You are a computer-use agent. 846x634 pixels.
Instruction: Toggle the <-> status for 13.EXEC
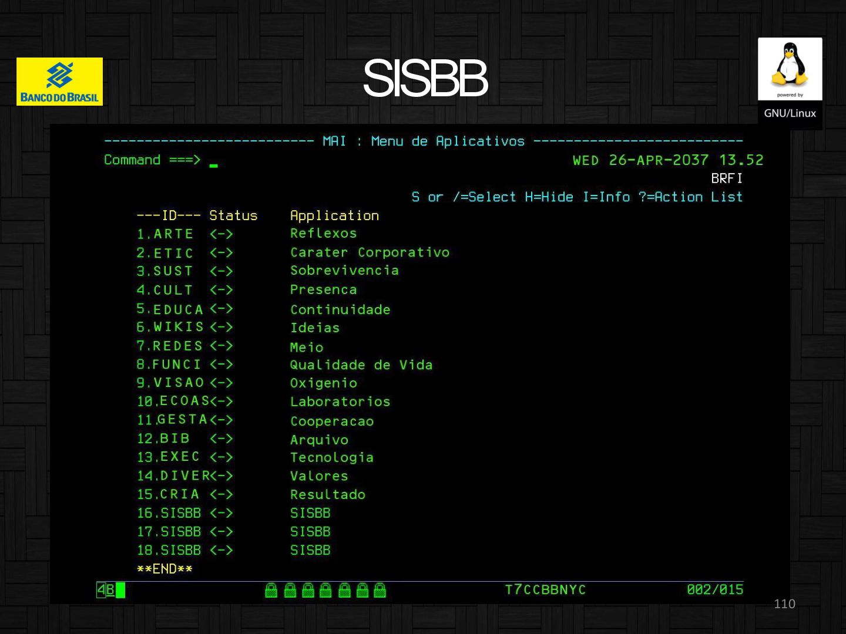point(221,457)
